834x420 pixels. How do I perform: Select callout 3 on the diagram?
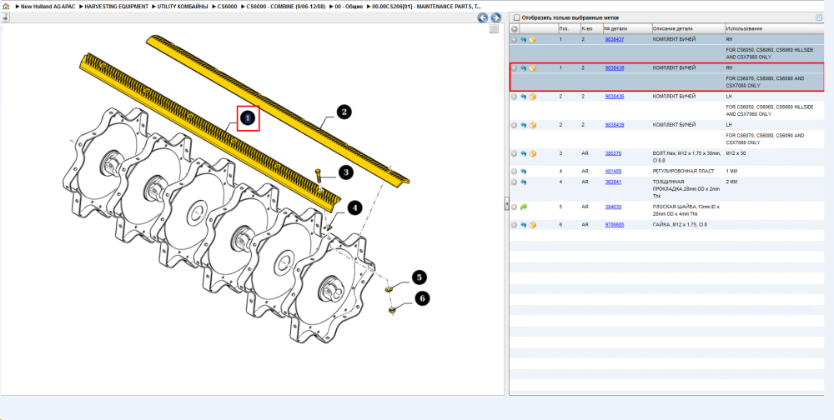point(345,172)
